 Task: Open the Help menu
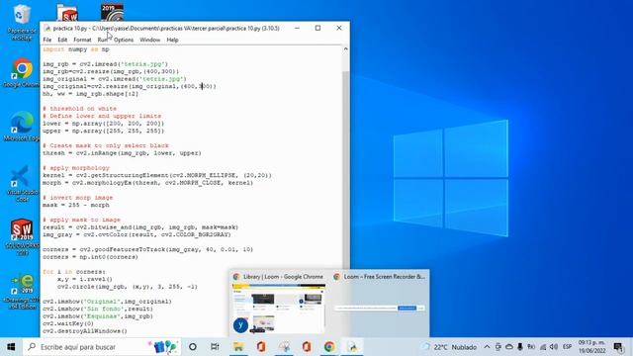coord(172,40)
